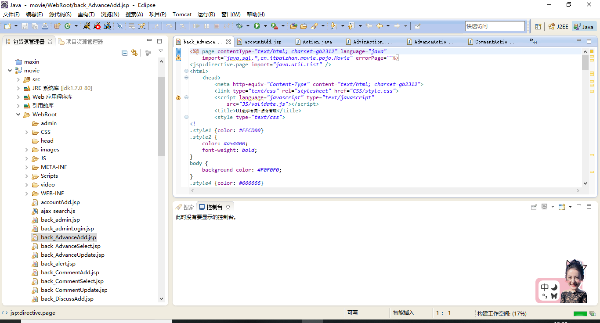Screen dimensions: 600x323
Task: Expand the src folder in movie project
Action: 18,79
